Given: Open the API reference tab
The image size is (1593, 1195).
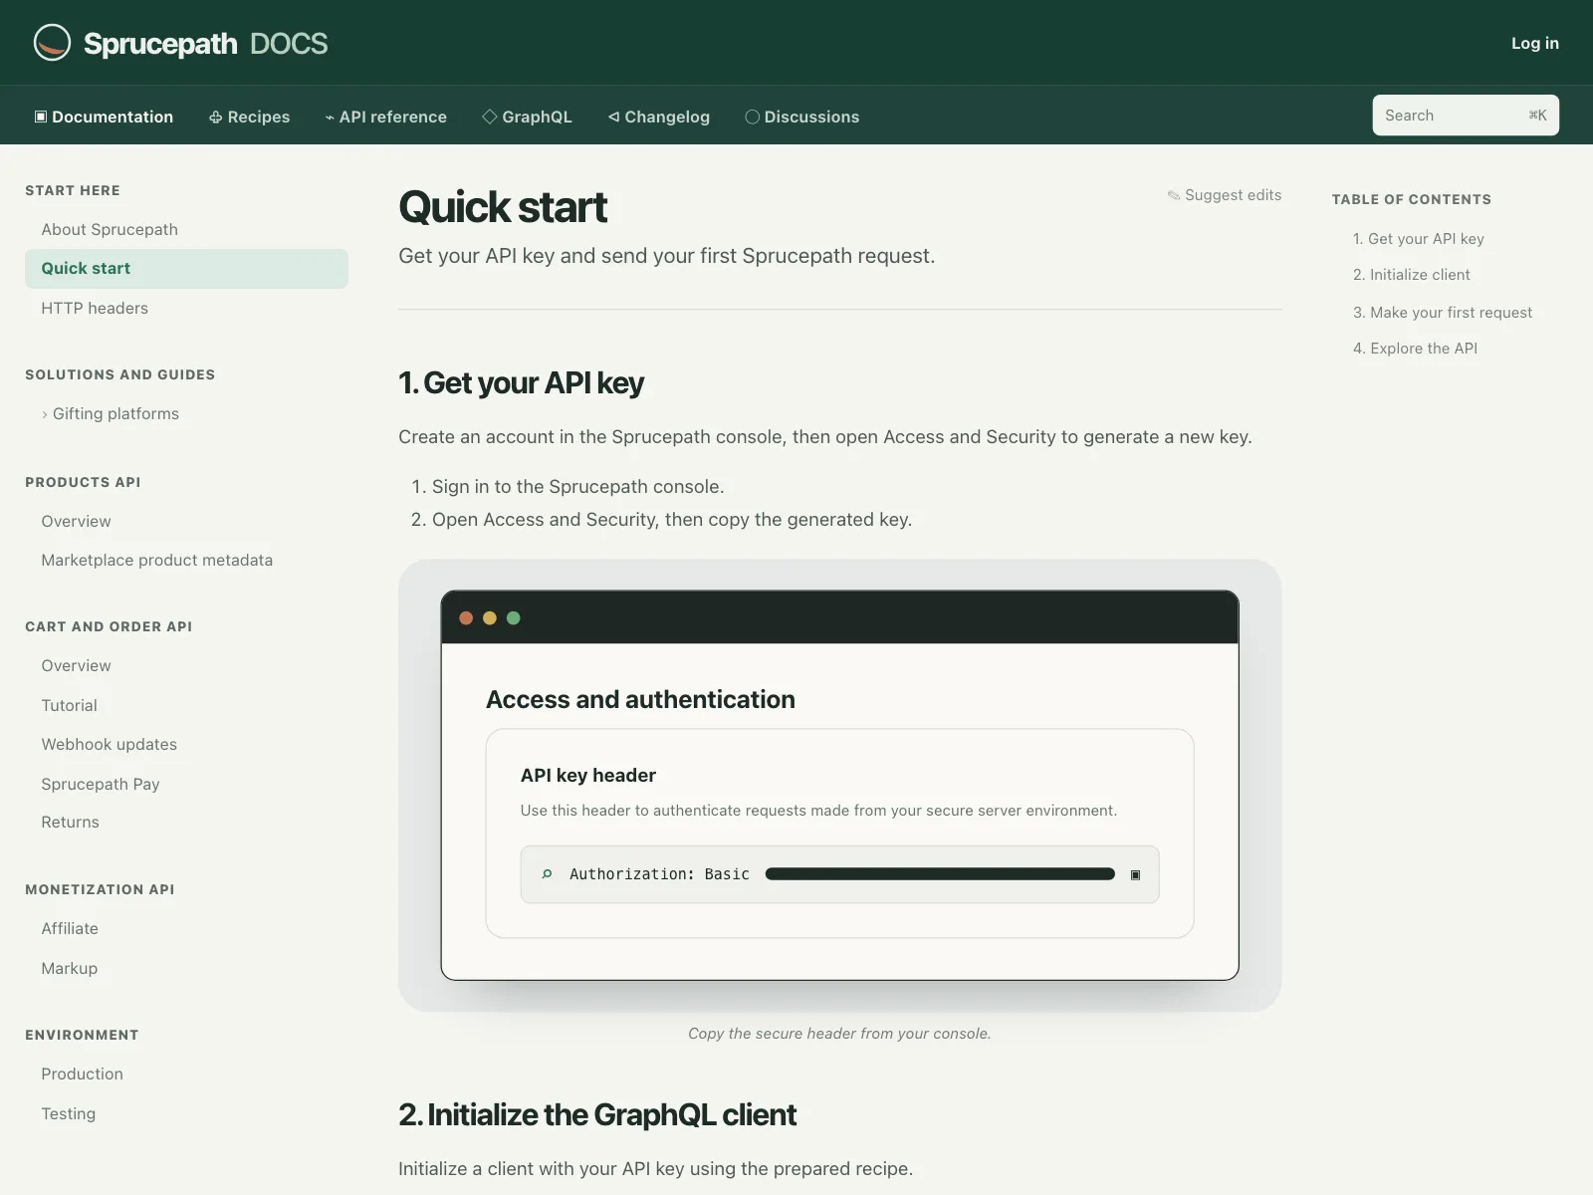Looking at the screenshot, I should (x=386, y=117).
